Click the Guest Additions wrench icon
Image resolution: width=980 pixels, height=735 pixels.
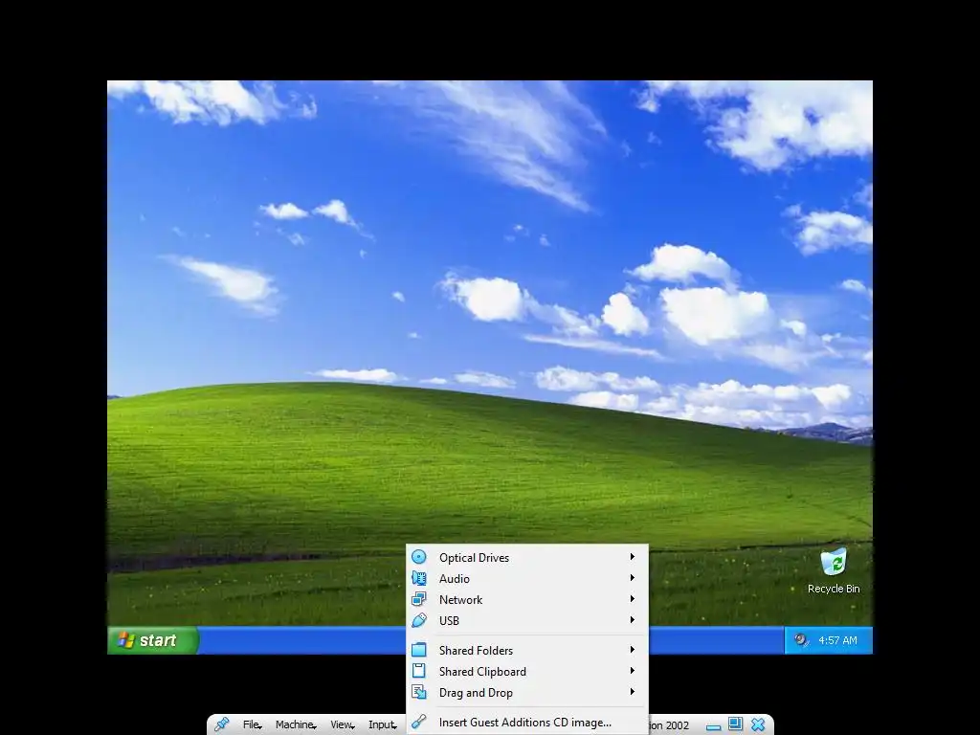(x=419, y=722)
